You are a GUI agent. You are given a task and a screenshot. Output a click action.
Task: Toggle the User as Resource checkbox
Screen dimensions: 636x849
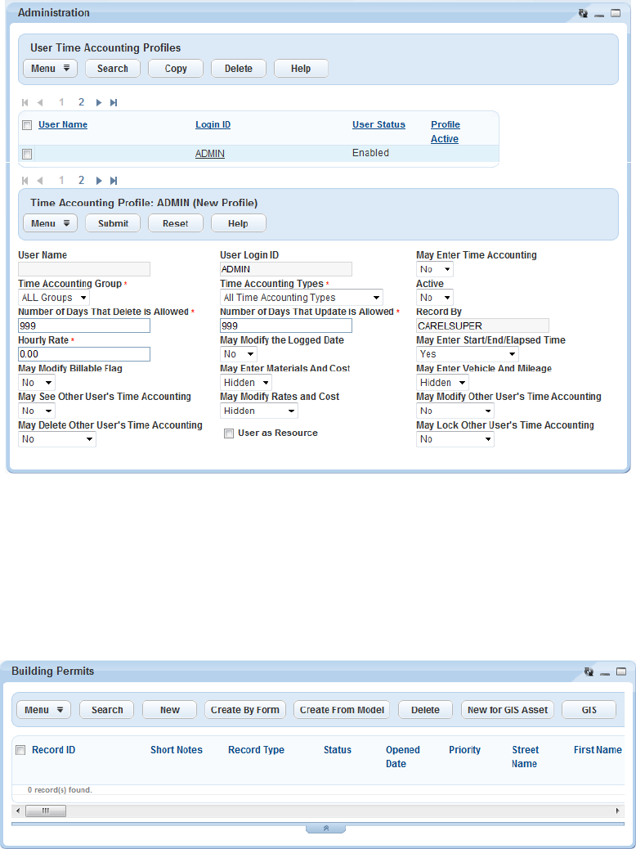tap(229, 433)
